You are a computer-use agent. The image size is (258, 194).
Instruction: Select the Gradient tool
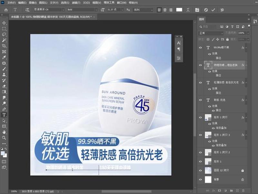click(4, 92)
